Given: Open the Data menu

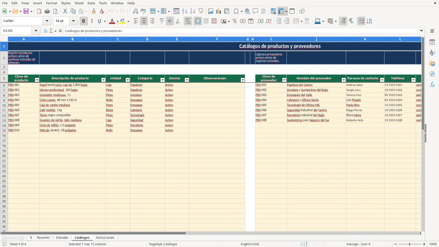Looking at the screenshot, I should pyautogui.click(x=91, y=3).
